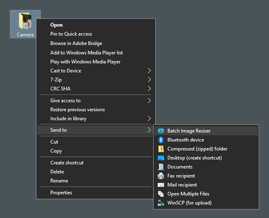This screenshot has width=269, height=218.
Task: Open the Cast to Device entry
Action: pos(96,71)
